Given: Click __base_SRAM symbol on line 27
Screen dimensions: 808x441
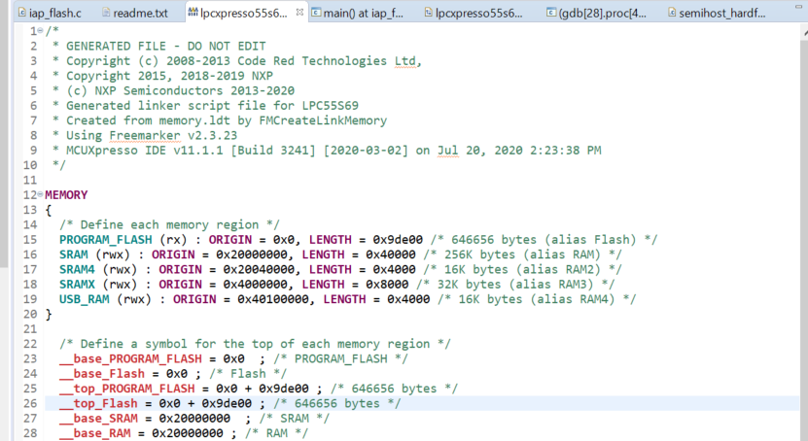Looking at the screenshot, I should (x=98, y=419).
